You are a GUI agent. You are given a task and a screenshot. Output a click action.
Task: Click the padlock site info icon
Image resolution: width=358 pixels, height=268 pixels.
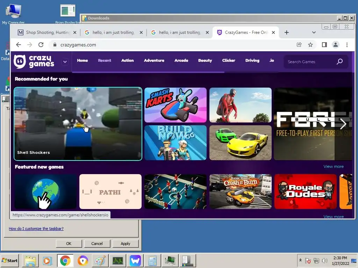55,45
